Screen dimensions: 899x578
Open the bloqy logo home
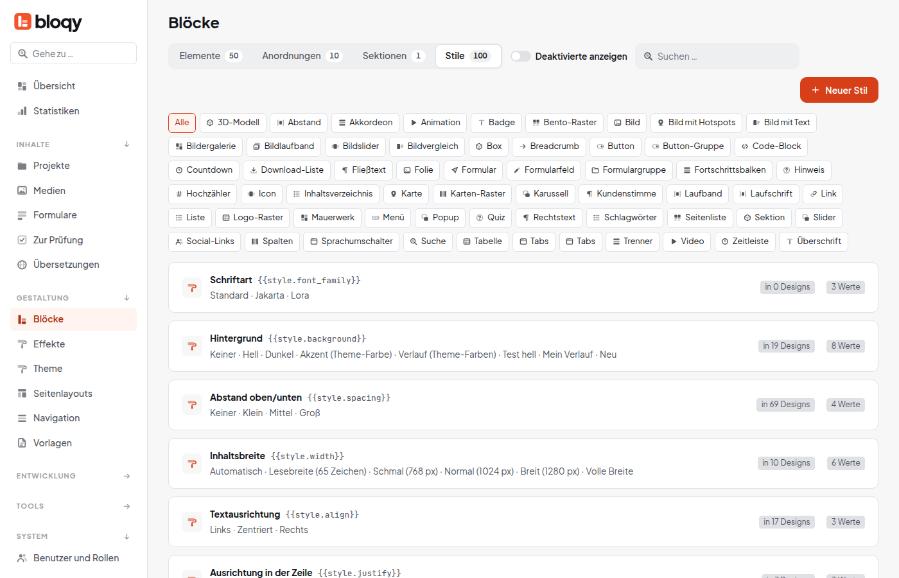pyautogui.click(x=48, y=22)
